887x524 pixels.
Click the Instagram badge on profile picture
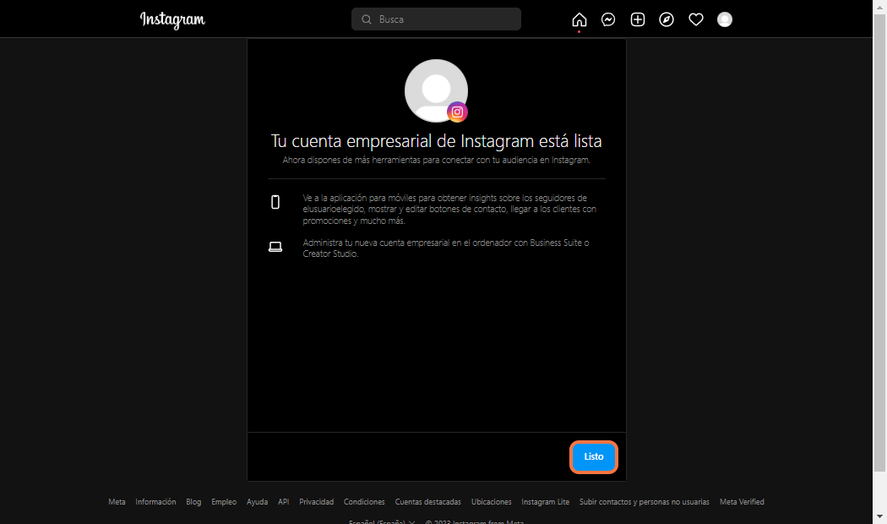click(x=457, y=112)
